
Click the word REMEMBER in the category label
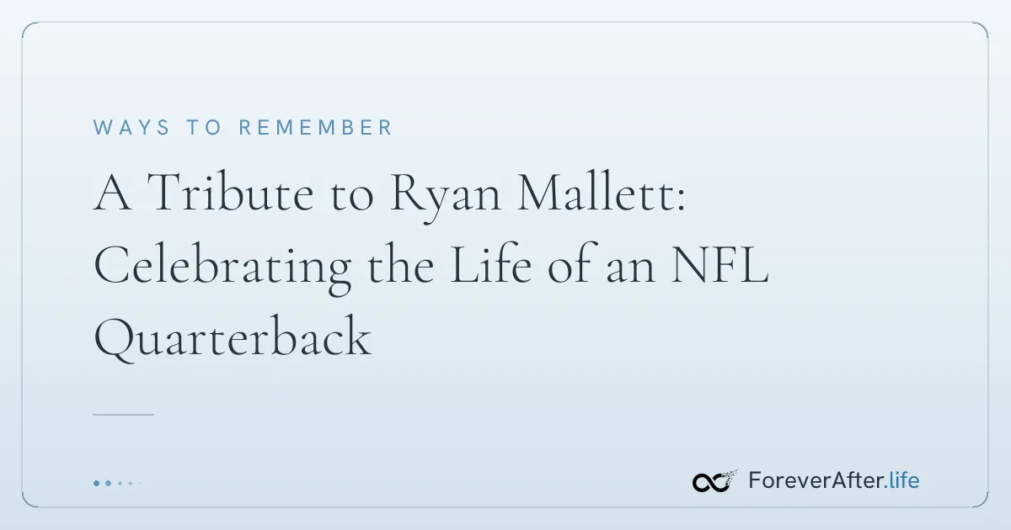[x=316, y=128]
